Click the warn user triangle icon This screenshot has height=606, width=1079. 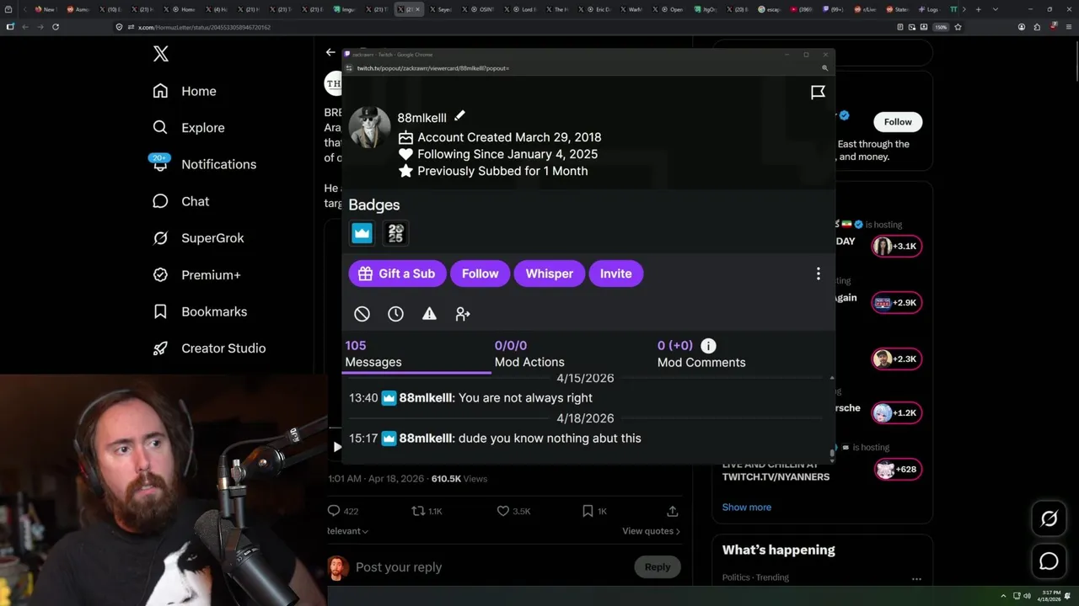tap(429, 314)
